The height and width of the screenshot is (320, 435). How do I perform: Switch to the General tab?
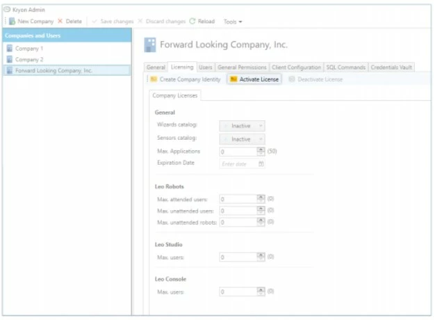click(x=156, y=67)
